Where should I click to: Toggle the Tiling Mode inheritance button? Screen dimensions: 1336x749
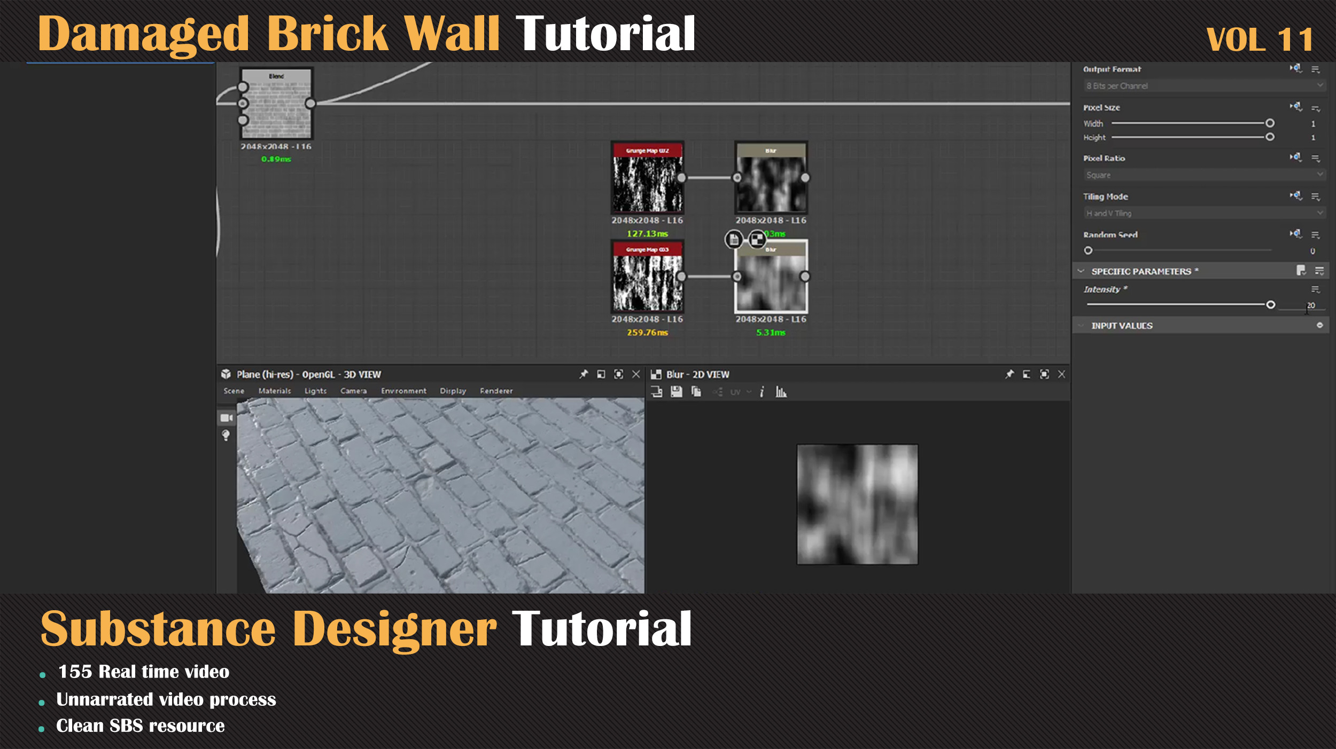pyautogui.click(x=1295, y=196)
